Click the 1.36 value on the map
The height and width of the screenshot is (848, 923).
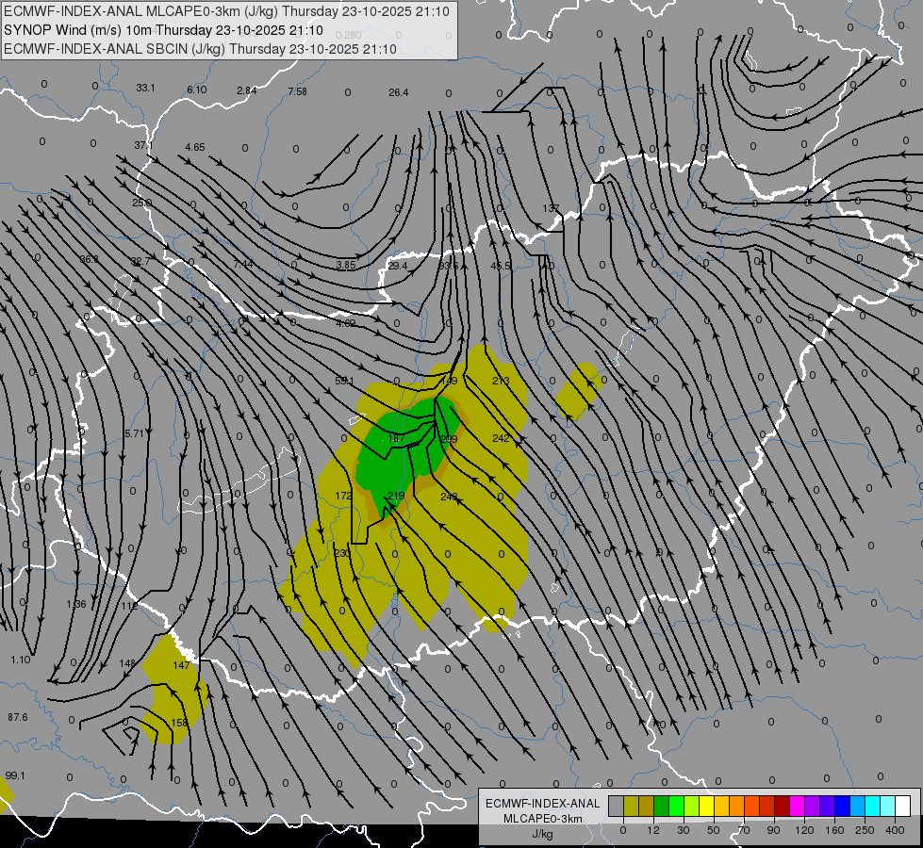click(76, 604)
